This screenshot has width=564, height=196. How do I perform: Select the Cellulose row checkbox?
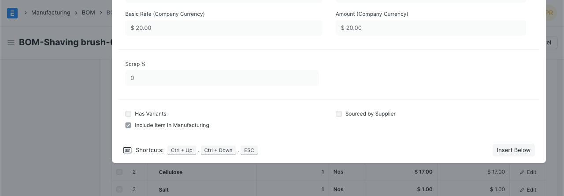(x=119, y=172)
